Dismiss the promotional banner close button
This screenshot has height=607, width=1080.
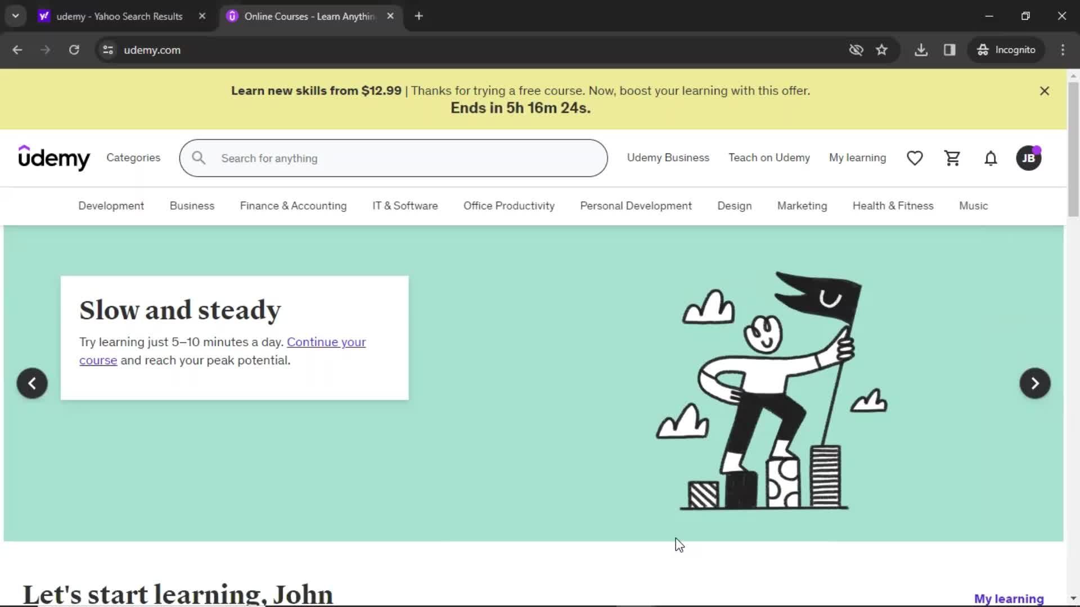pyautogui.click(x=1045, y=90)
